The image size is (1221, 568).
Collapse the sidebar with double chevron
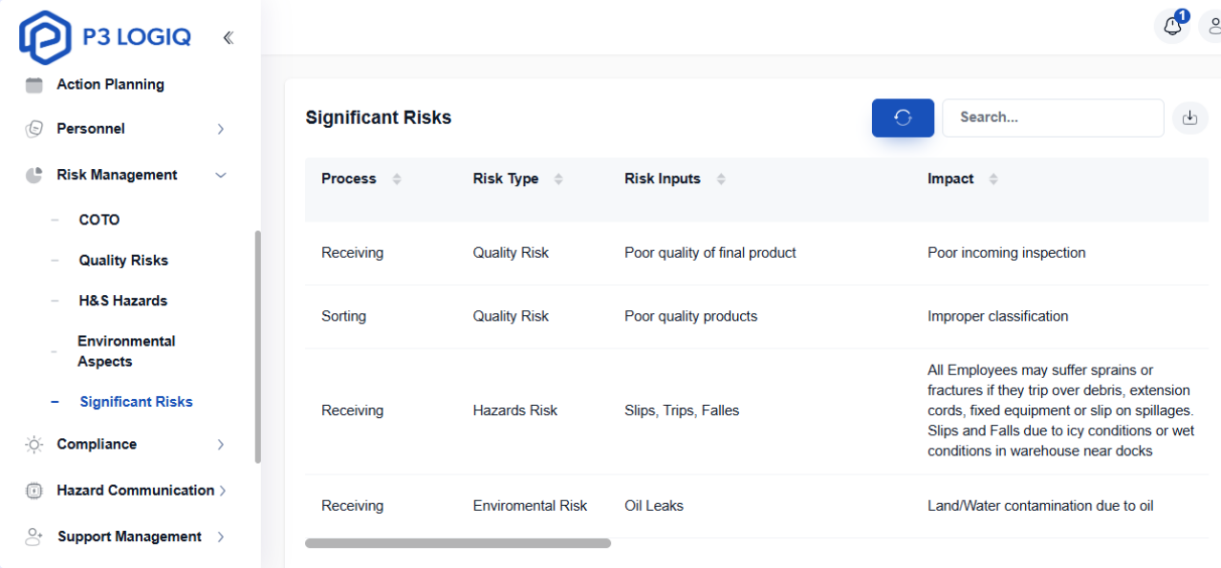click(x=228, y=38)
